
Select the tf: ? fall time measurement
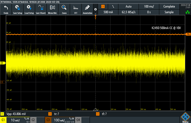point(104,114)
